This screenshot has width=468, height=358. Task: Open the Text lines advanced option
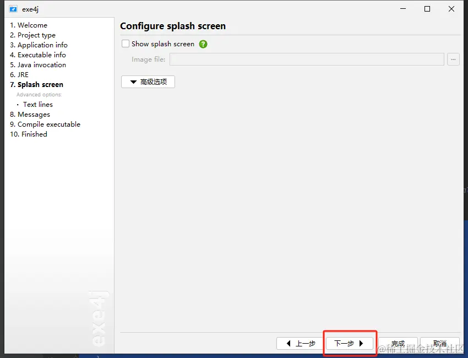click(38, 105)
